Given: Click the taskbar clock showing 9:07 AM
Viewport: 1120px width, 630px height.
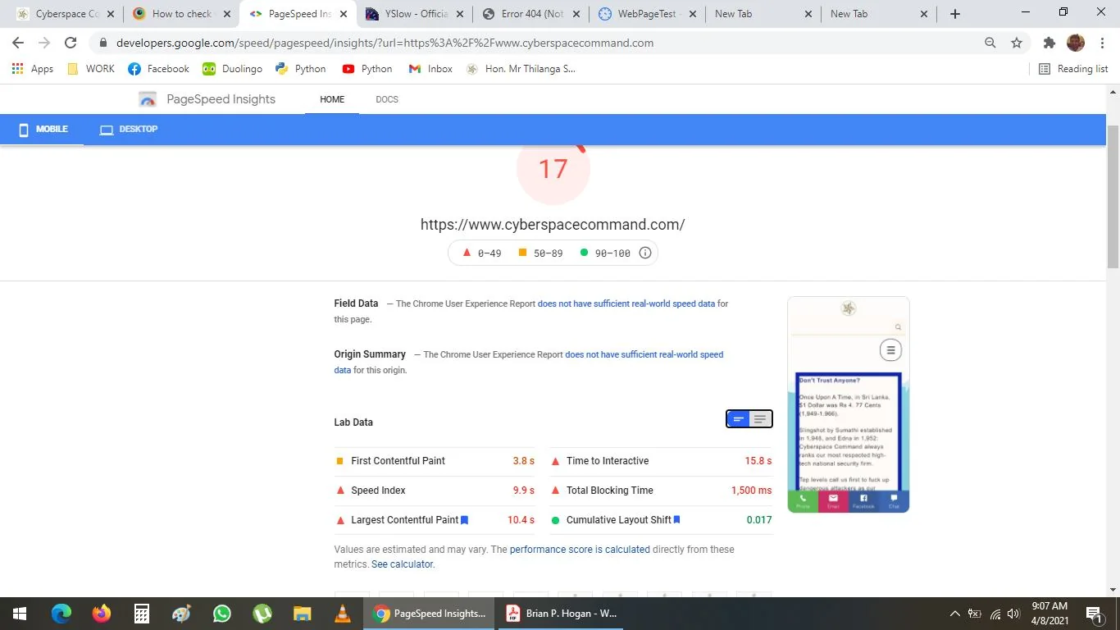Looking at the screenshot, I should pyautogui.click(x=1049, y=614).
